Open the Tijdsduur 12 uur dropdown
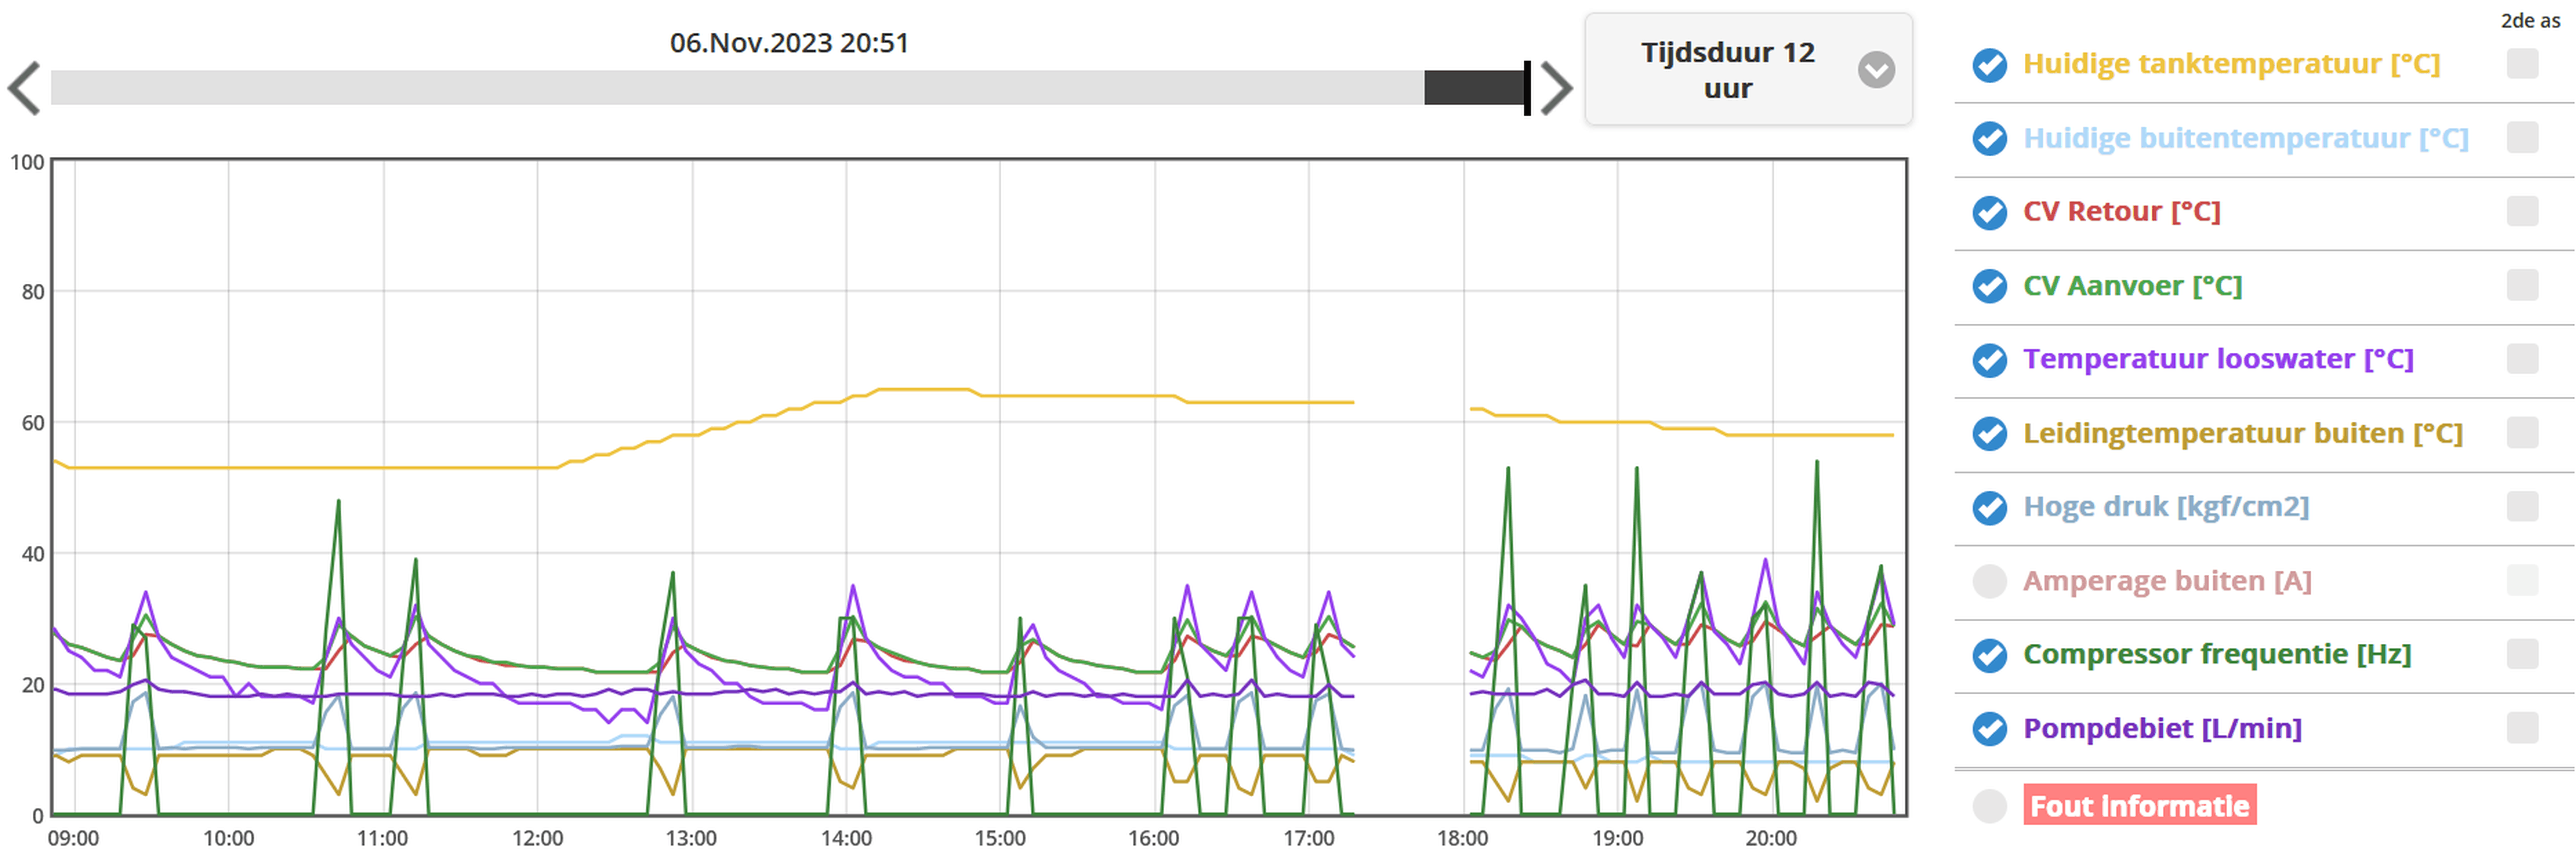The image size is (2576, 858). pyautogui.click(x=1748, y=69)
